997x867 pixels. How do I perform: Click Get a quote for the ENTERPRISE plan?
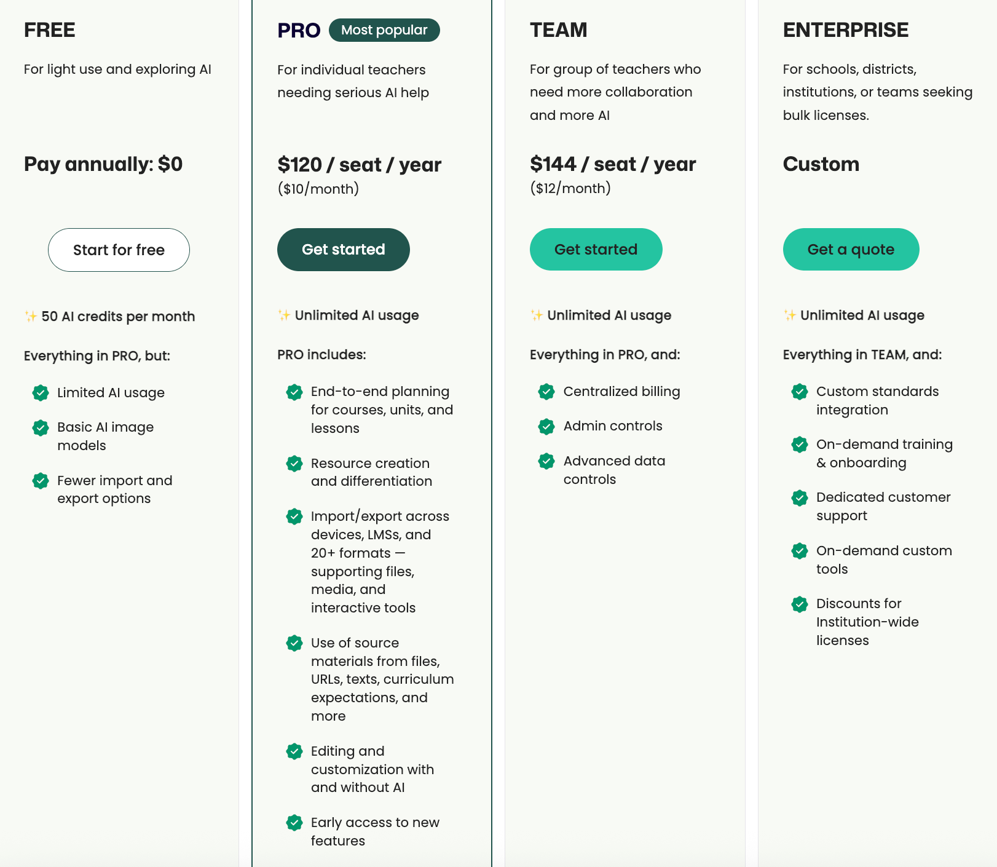click(x=851, y=249)
